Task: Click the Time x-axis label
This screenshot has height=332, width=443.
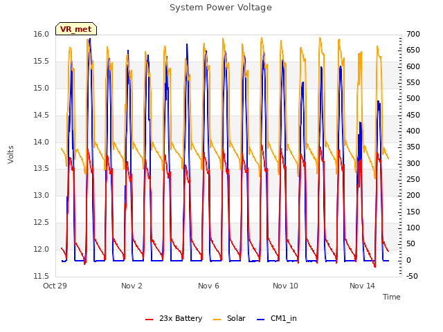Action: click(x=392, y=297)
